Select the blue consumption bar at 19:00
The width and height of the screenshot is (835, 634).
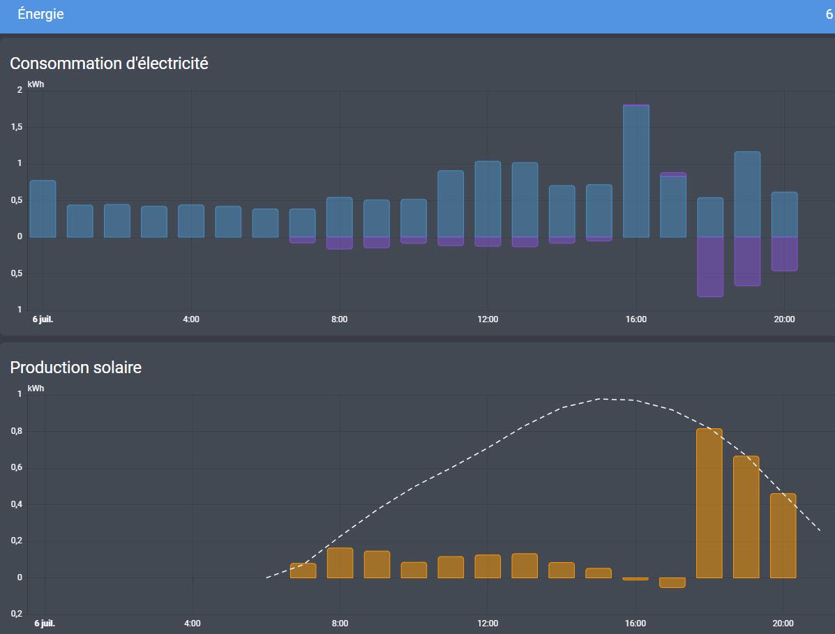747,195
